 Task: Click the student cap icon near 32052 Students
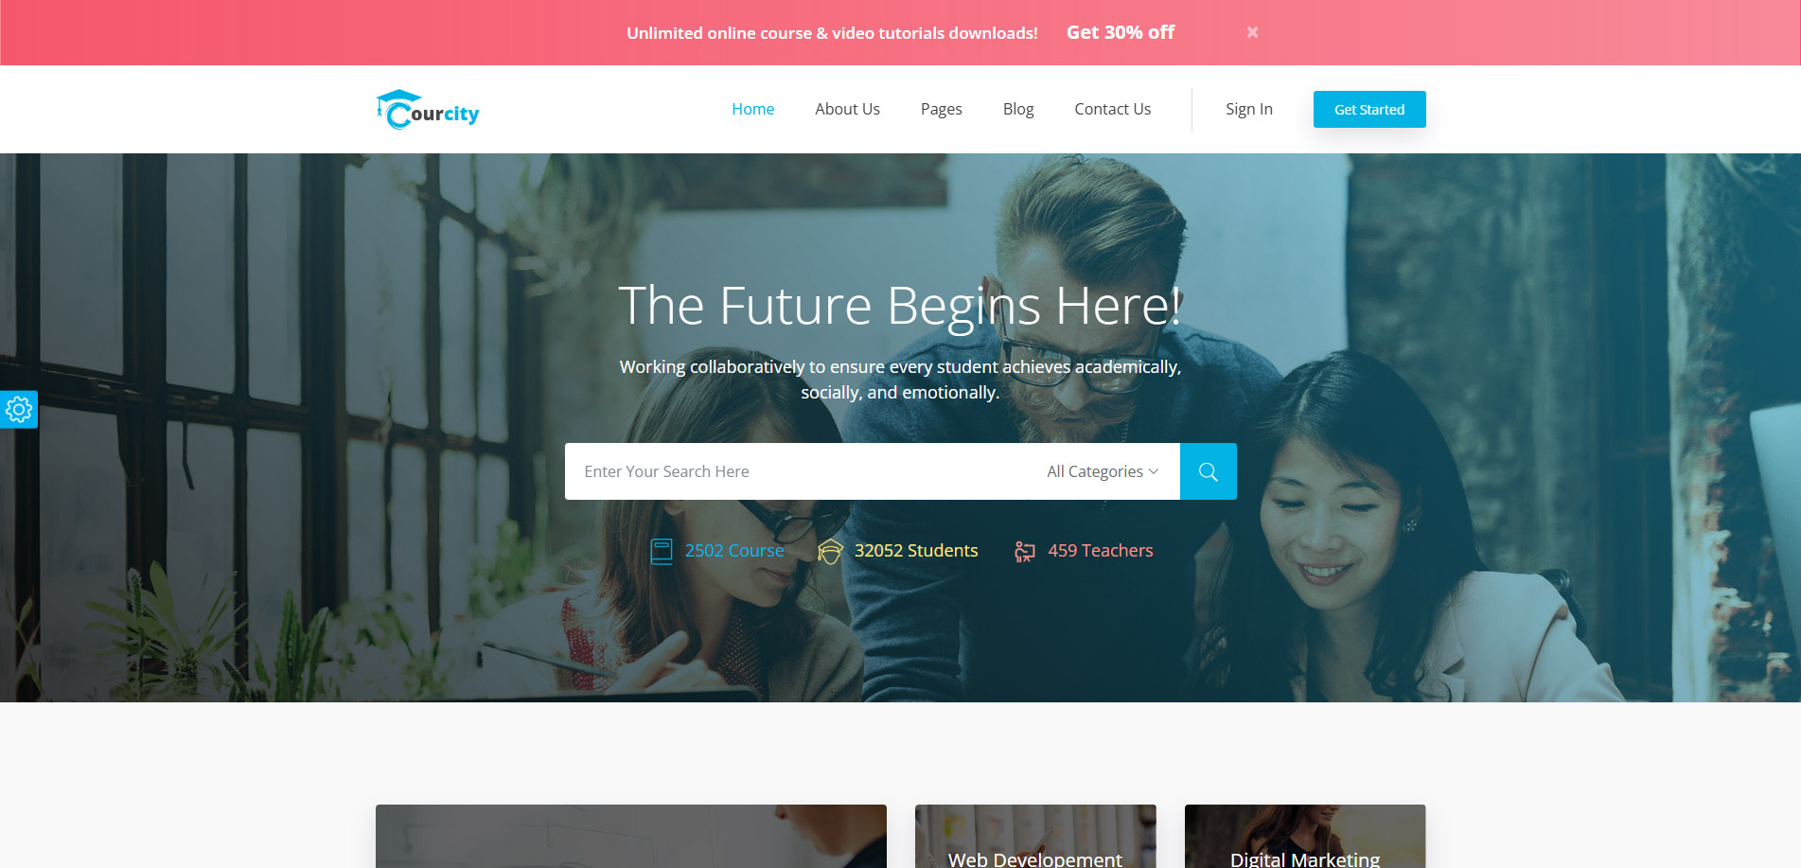coord(830,551)
